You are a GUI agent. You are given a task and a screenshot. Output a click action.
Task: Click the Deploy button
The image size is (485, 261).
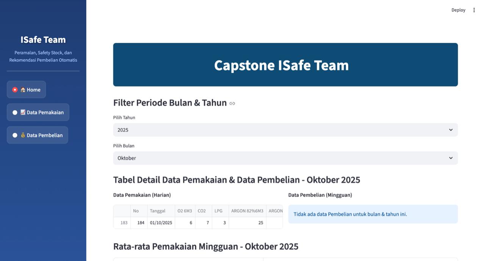click(458, 9)
